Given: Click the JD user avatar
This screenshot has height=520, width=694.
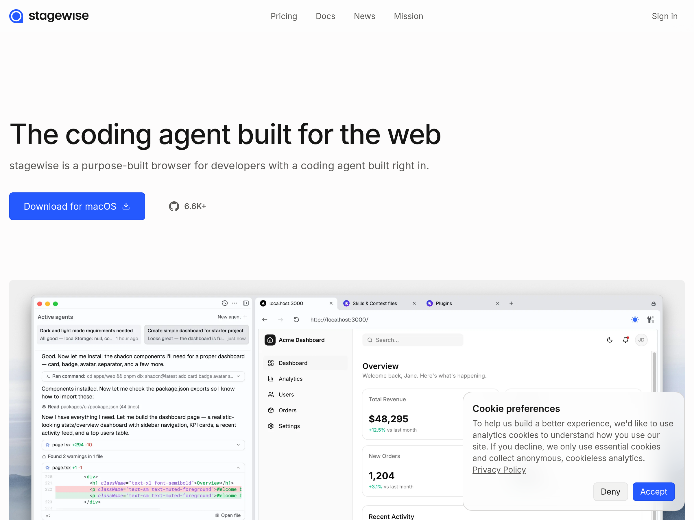Looking at the screenshot, I should tap(641, 340).
